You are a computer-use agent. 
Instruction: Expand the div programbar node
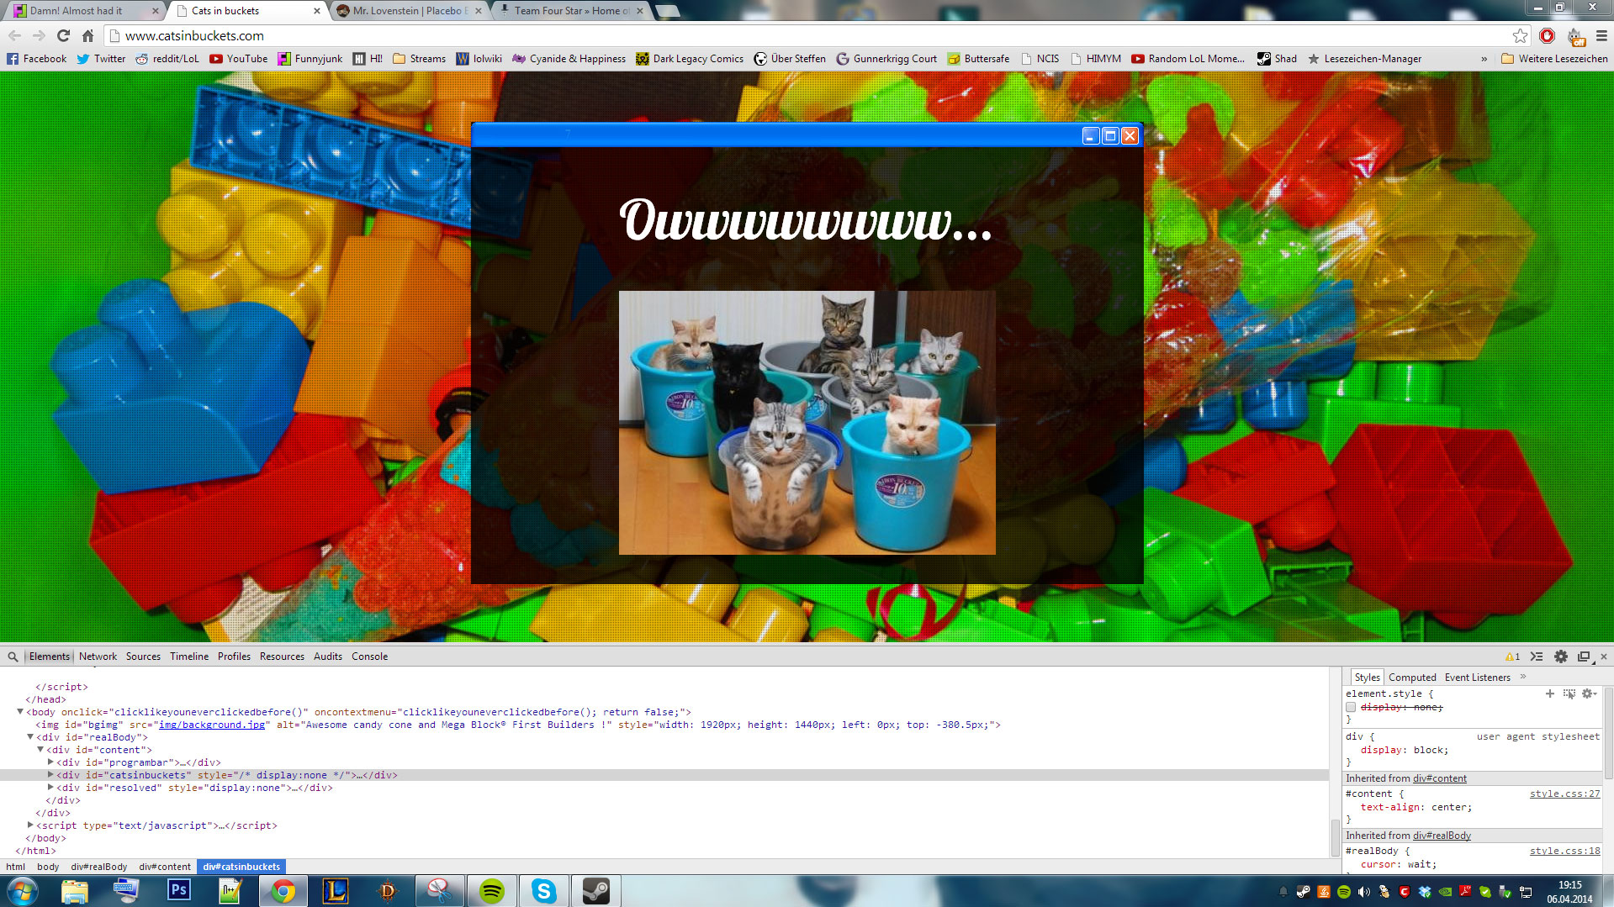click(50, 762)
